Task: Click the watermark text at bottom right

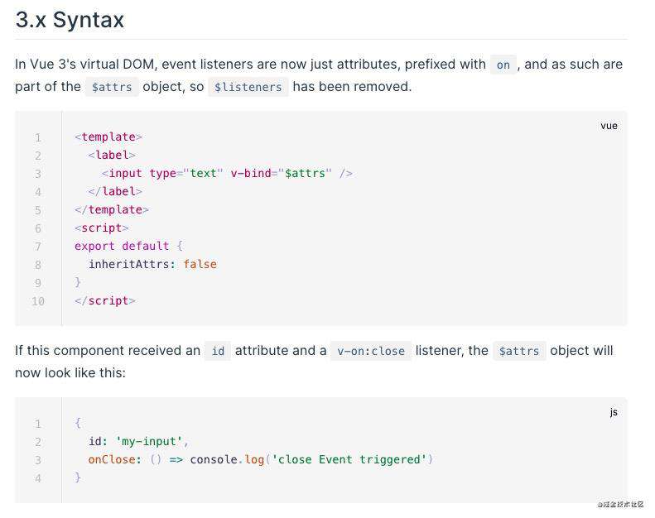Action: click(x=620, y=504)
